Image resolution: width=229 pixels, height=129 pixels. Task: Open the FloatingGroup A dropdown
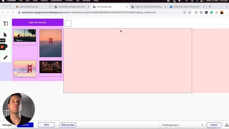[x=182, y=125]
